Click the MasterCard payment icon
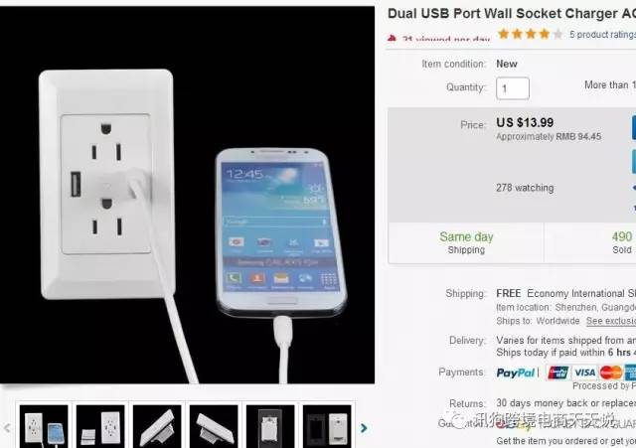Image resolution: width=636 pixels, height=448 pixels. [x=611, y=373]
